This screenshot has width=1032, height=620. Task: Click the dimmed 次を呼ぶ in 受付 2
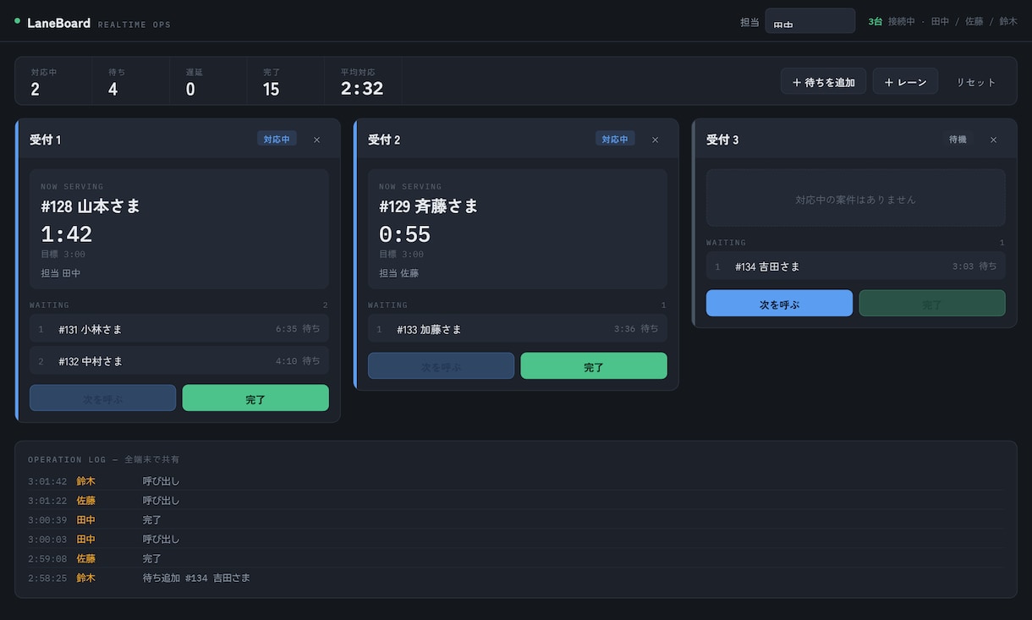coord(441,366)
